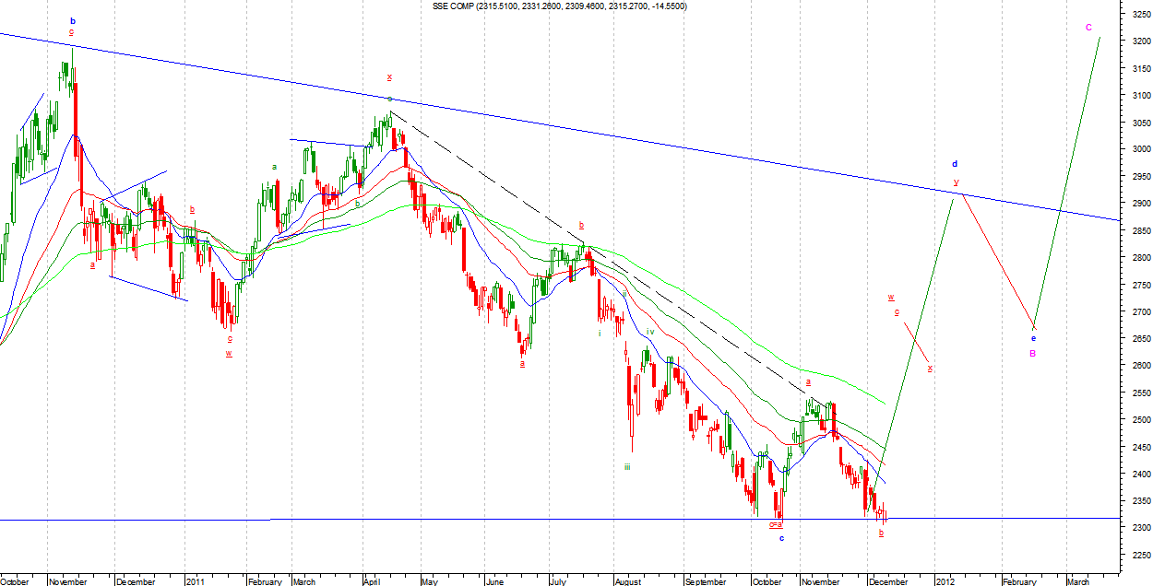Click the 3050 price axis label

[1139, 123]
